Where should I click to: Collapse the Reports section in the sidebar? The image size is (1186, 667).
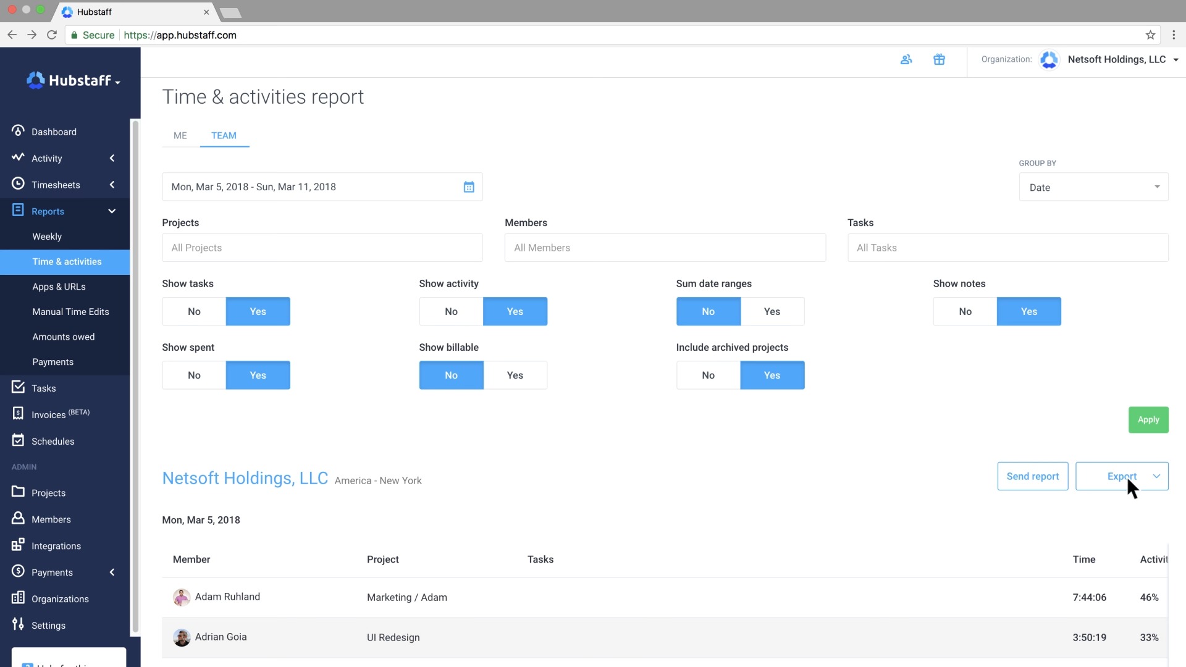click(112, 211)
